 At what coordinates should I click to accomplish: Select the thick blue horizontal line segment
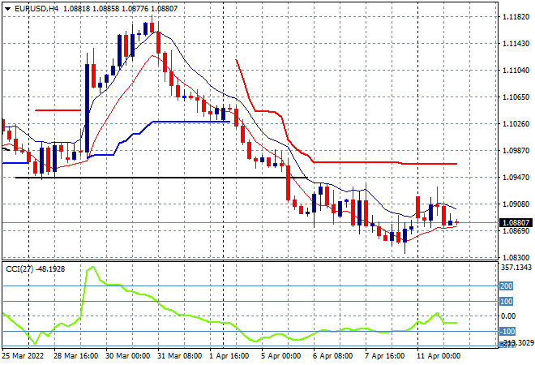tap(186, 122)
